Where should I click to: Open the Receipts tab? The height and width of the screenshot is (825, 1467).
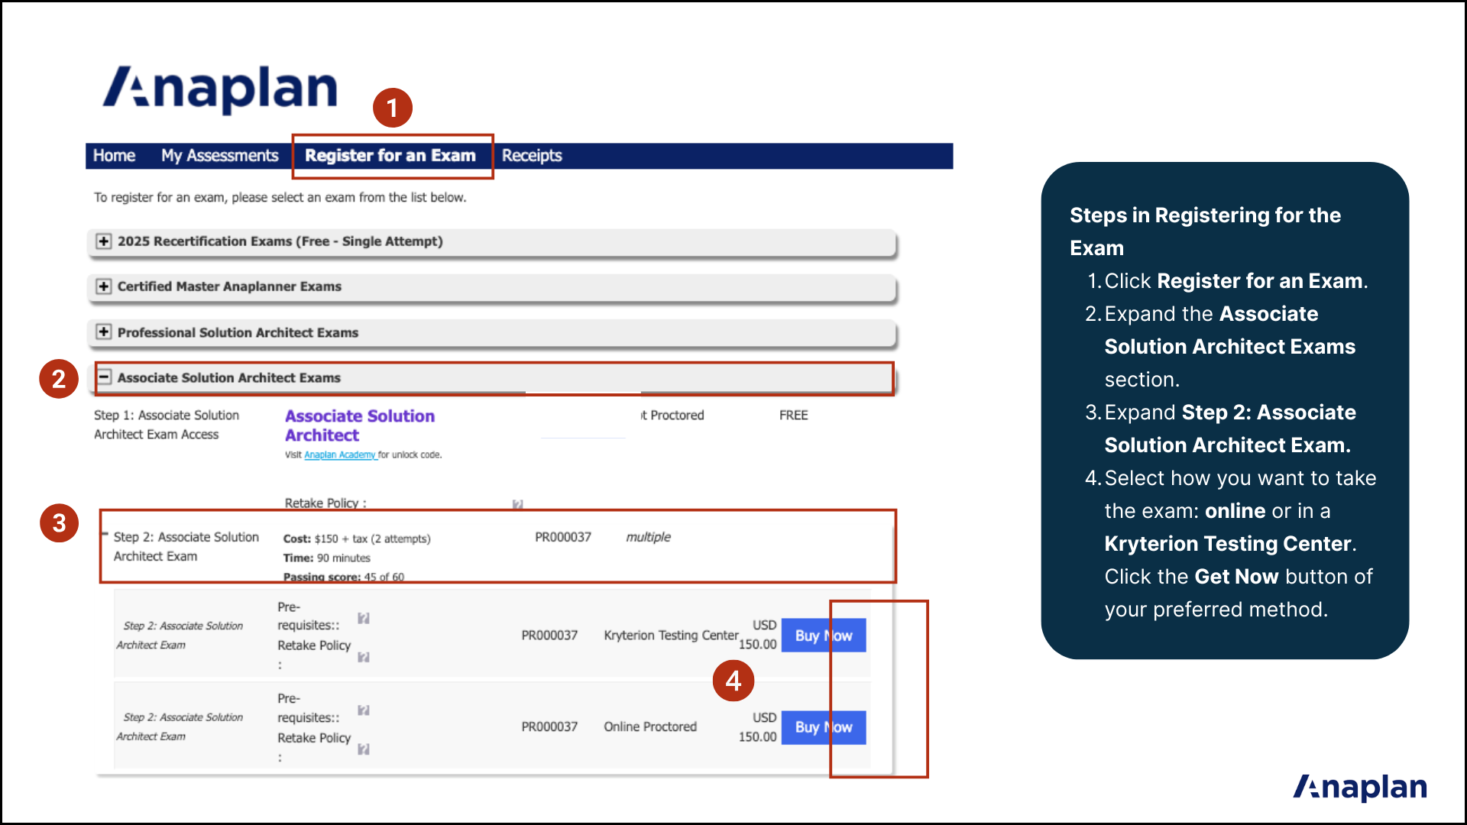point(532,156)
